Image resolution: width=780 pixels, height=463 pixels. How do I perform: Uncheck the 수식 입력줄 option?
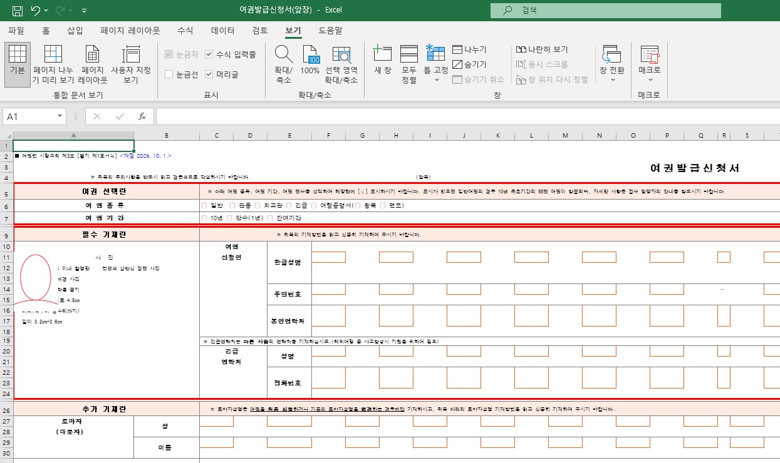[x=210, y=53]
